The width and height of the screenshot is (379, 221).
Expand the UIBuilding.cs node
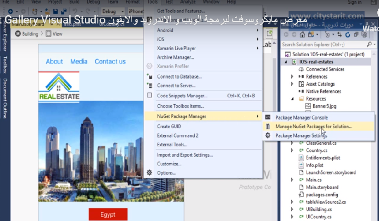point(292,209)
